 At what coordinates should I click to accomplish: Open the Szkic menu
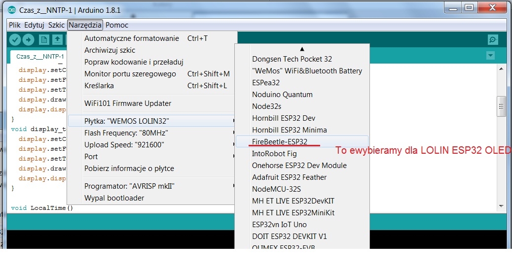coord(57,25)
